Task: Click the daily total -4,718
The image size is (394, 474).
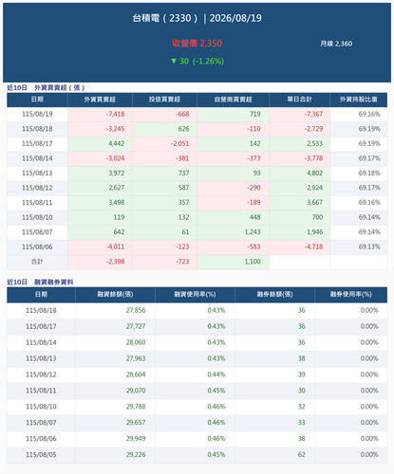Action: tap(313, 246)
